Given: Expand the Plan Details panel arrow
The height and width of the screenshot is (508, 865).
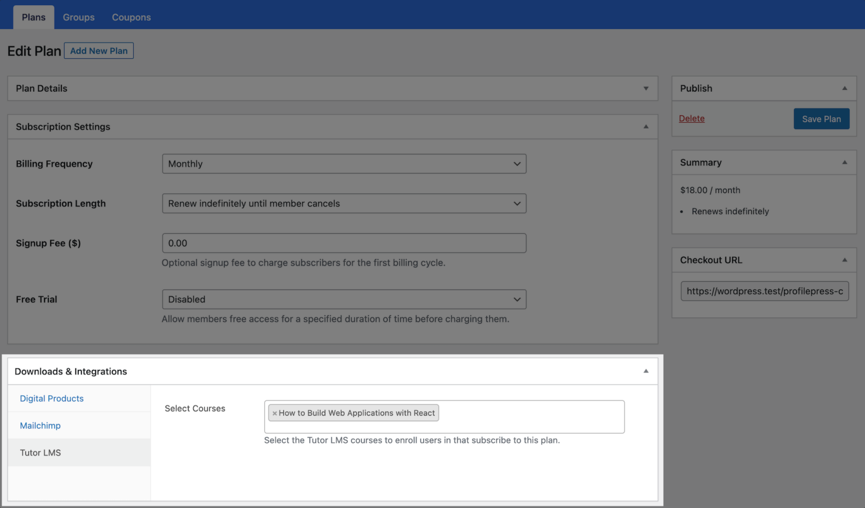Looking at the screenshot, I should [646, 89].
